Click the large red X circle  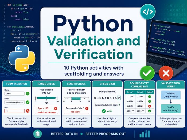166,73
